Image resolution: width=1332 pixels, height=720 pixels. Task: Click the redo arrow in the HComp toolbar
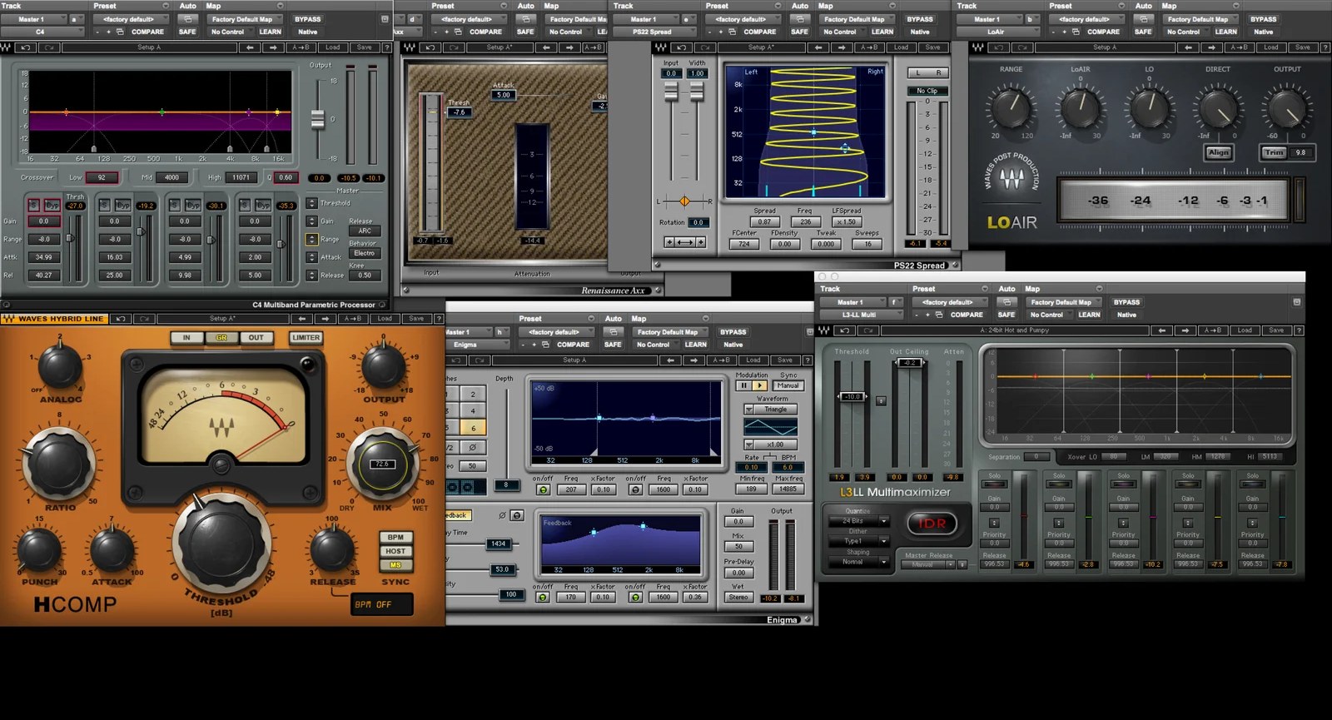(144, 318)
